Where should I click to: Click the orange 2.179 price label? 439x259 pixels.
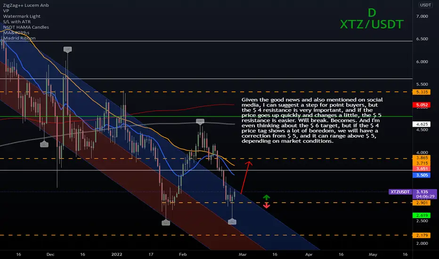[422, 235]
